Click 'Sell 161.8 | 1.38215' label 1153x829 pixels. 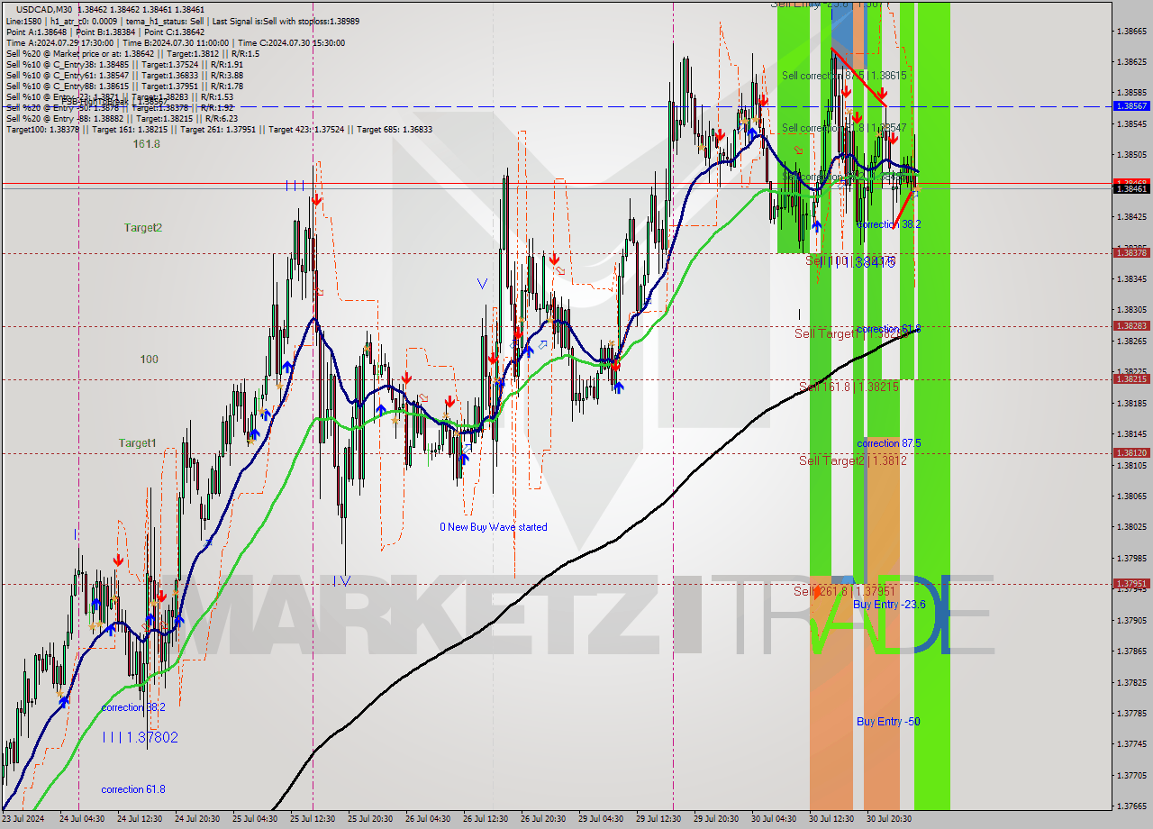click(x=849, y=387)
